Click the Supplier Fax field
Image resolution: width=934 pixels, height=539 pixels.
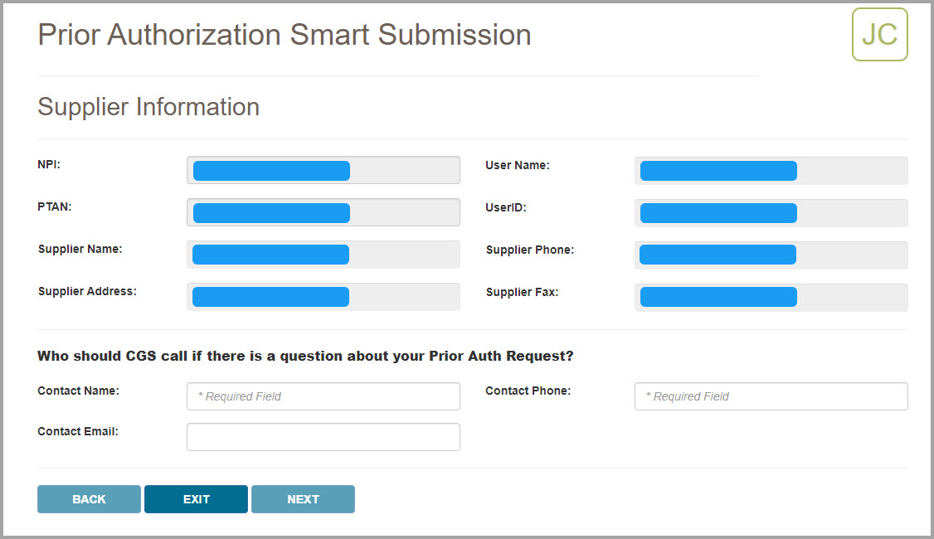(771, 297)
